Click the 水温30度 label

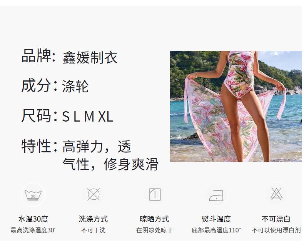[33, 219]
